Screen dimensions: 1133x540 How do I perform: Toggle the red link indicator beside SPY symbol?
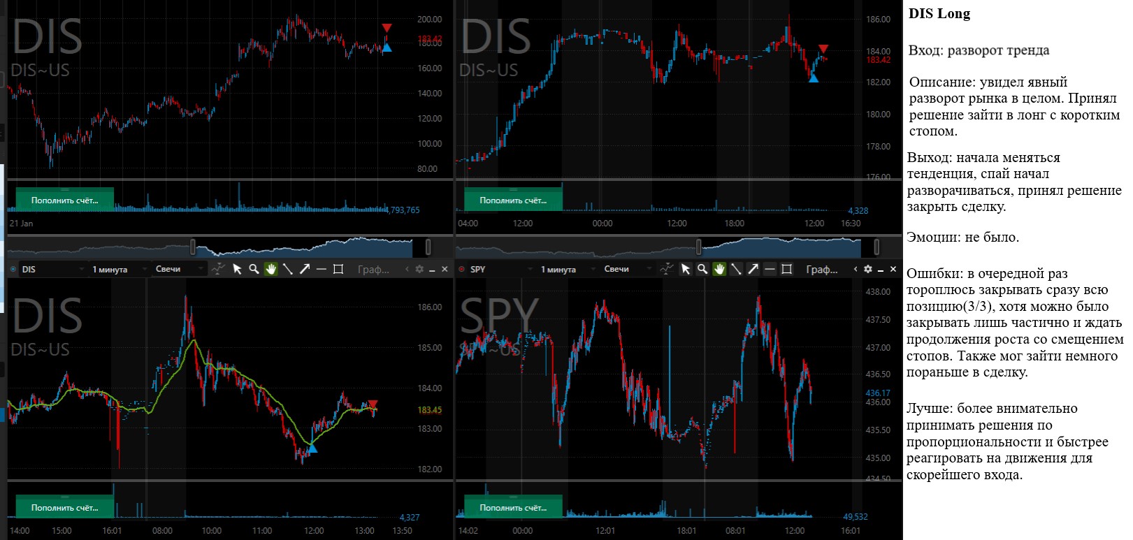[x=461, y=269]
